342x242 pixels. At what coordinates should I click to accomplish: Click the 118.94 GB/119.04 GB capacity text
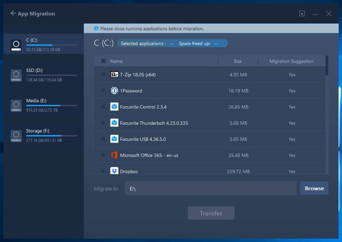point(44,80)
